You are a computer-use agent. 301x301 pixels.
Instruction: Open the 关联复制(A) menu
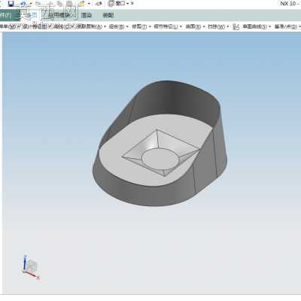click(89, 26)
